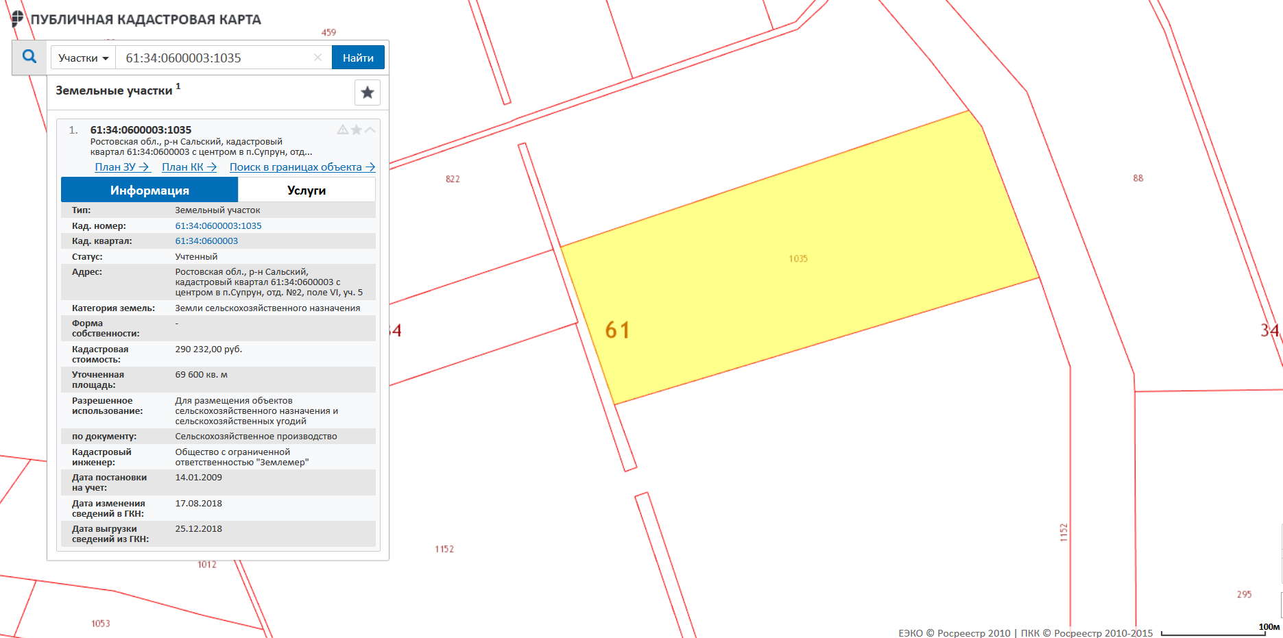
Task: Open cadastral quarter link 61:34:0600003
Action: coord(206,241)
